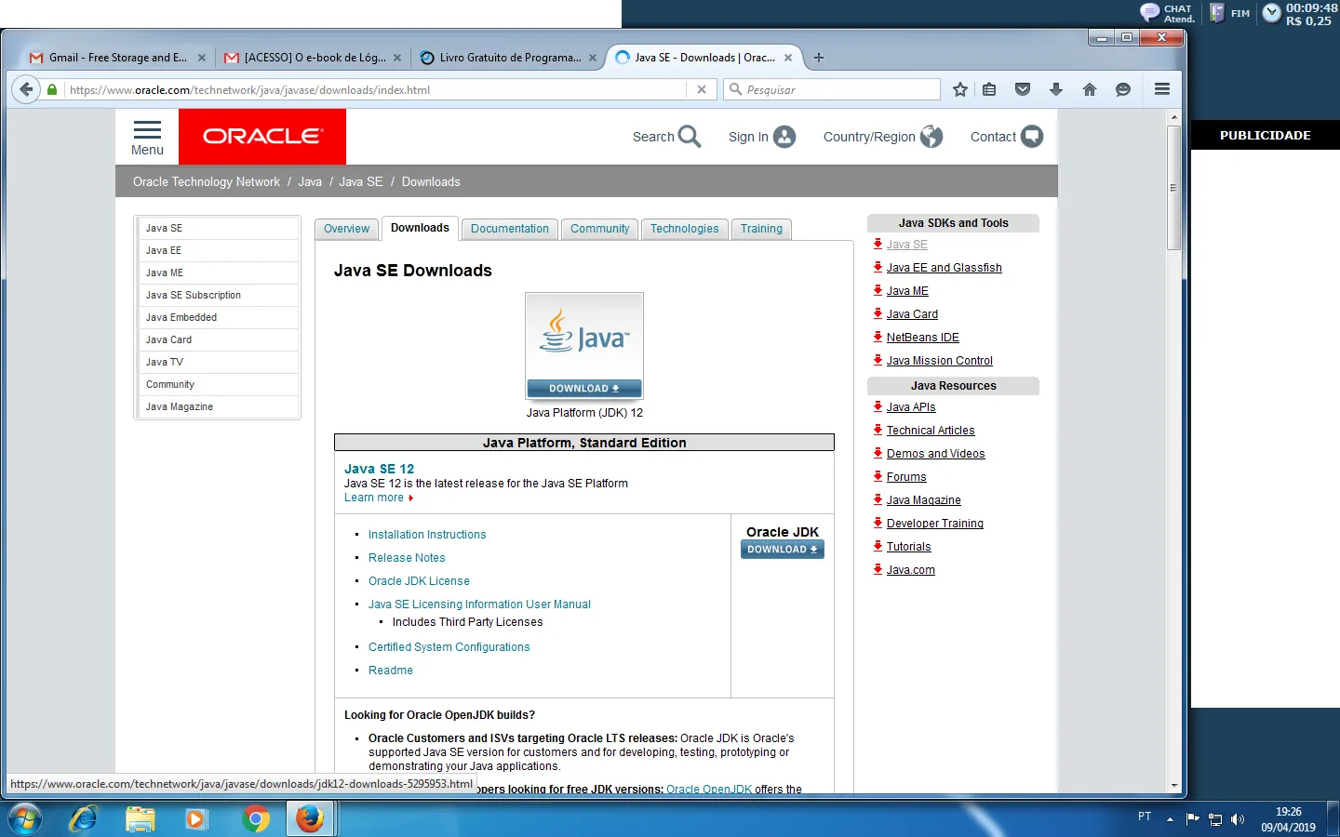Click the Java SE breadcrumb
This screenshot has height=837, width=1340.
pyautogui.click(x=361, y=182)
